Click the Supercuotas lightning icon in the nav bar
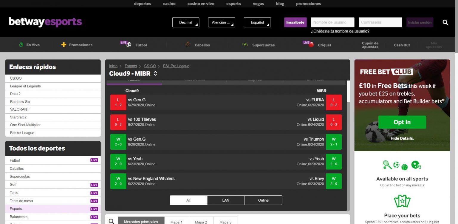This screenshot has width=458, height=224. tap(245, 45)
